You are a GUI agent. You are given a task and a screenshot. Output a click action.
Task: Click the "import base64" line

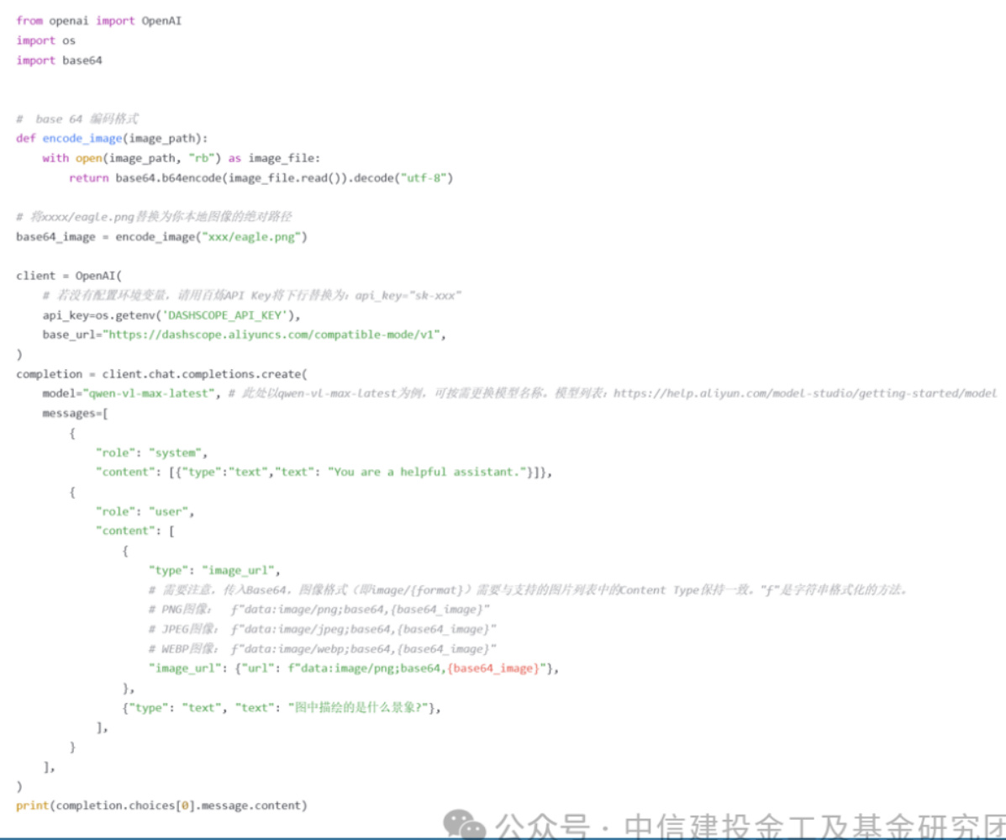click(59, 61)
